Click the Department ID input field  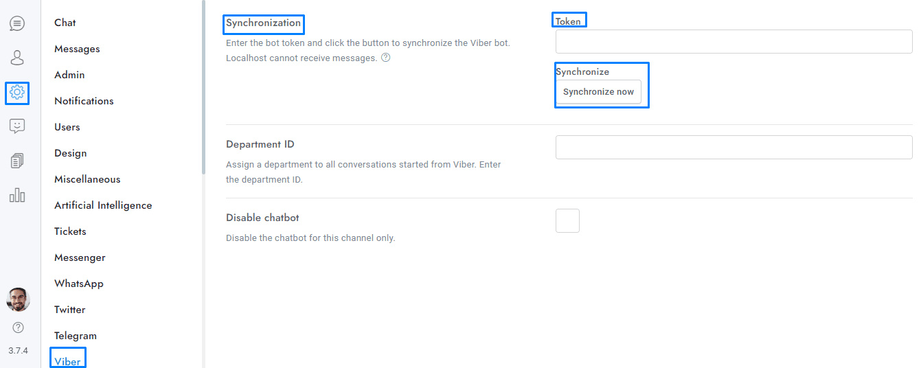734,148
